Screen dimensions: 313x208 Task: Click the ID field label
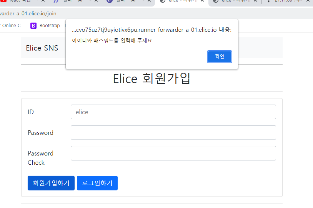tap(31, 112)
